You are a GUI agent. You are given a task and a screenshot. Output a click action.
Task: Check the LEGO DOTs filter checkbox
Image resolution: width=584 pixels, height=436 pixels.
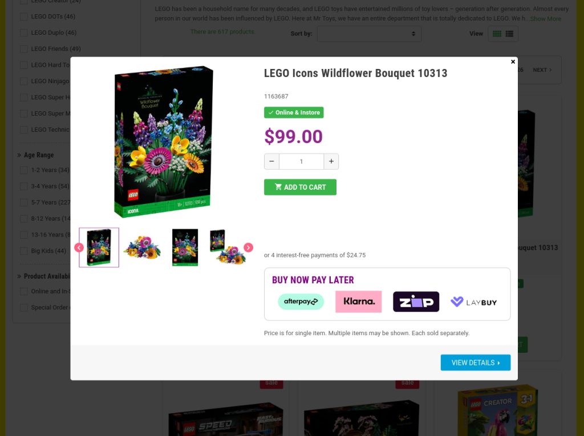coord(24,17)
